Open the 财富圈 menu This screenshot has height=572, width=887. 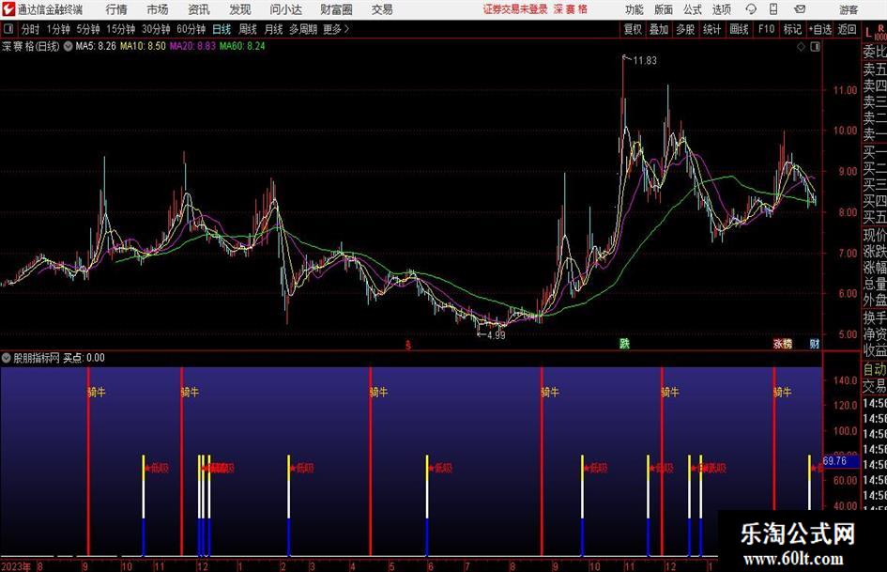[336, 9]
